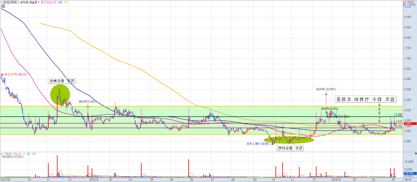Screen dimensions: 417x182
Task: Click the 최고 6,275 high-price arrow marker
Action: pos(2,75)
